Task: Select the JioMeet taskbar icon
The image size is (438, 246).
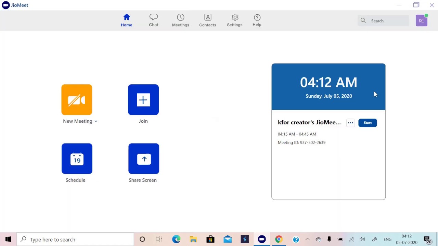Action: coord(262,240)
